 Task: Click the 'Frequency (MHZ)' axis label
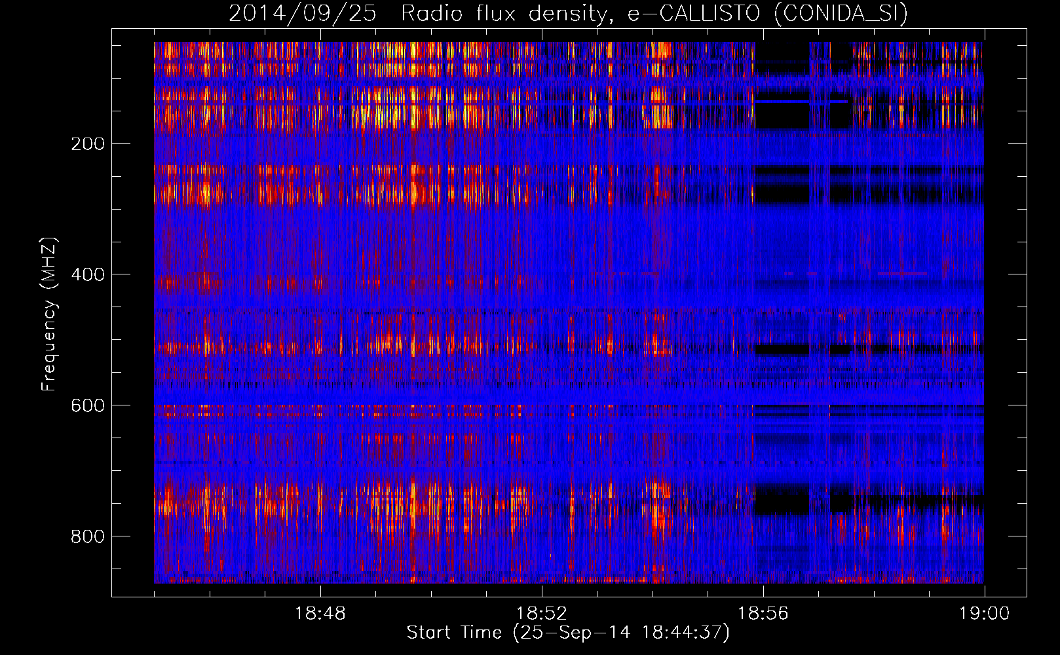click(x=49, y=314)
